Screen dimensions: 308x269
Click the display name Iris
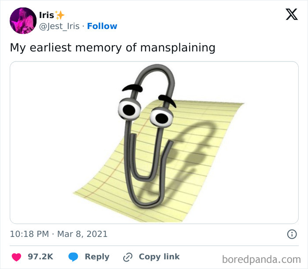click(x=47, y=15)
